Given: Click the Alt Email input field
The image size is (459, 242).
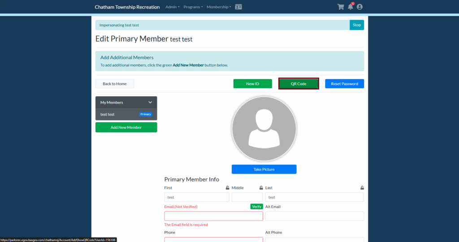Looking at the screenshot, I should 314,216.
